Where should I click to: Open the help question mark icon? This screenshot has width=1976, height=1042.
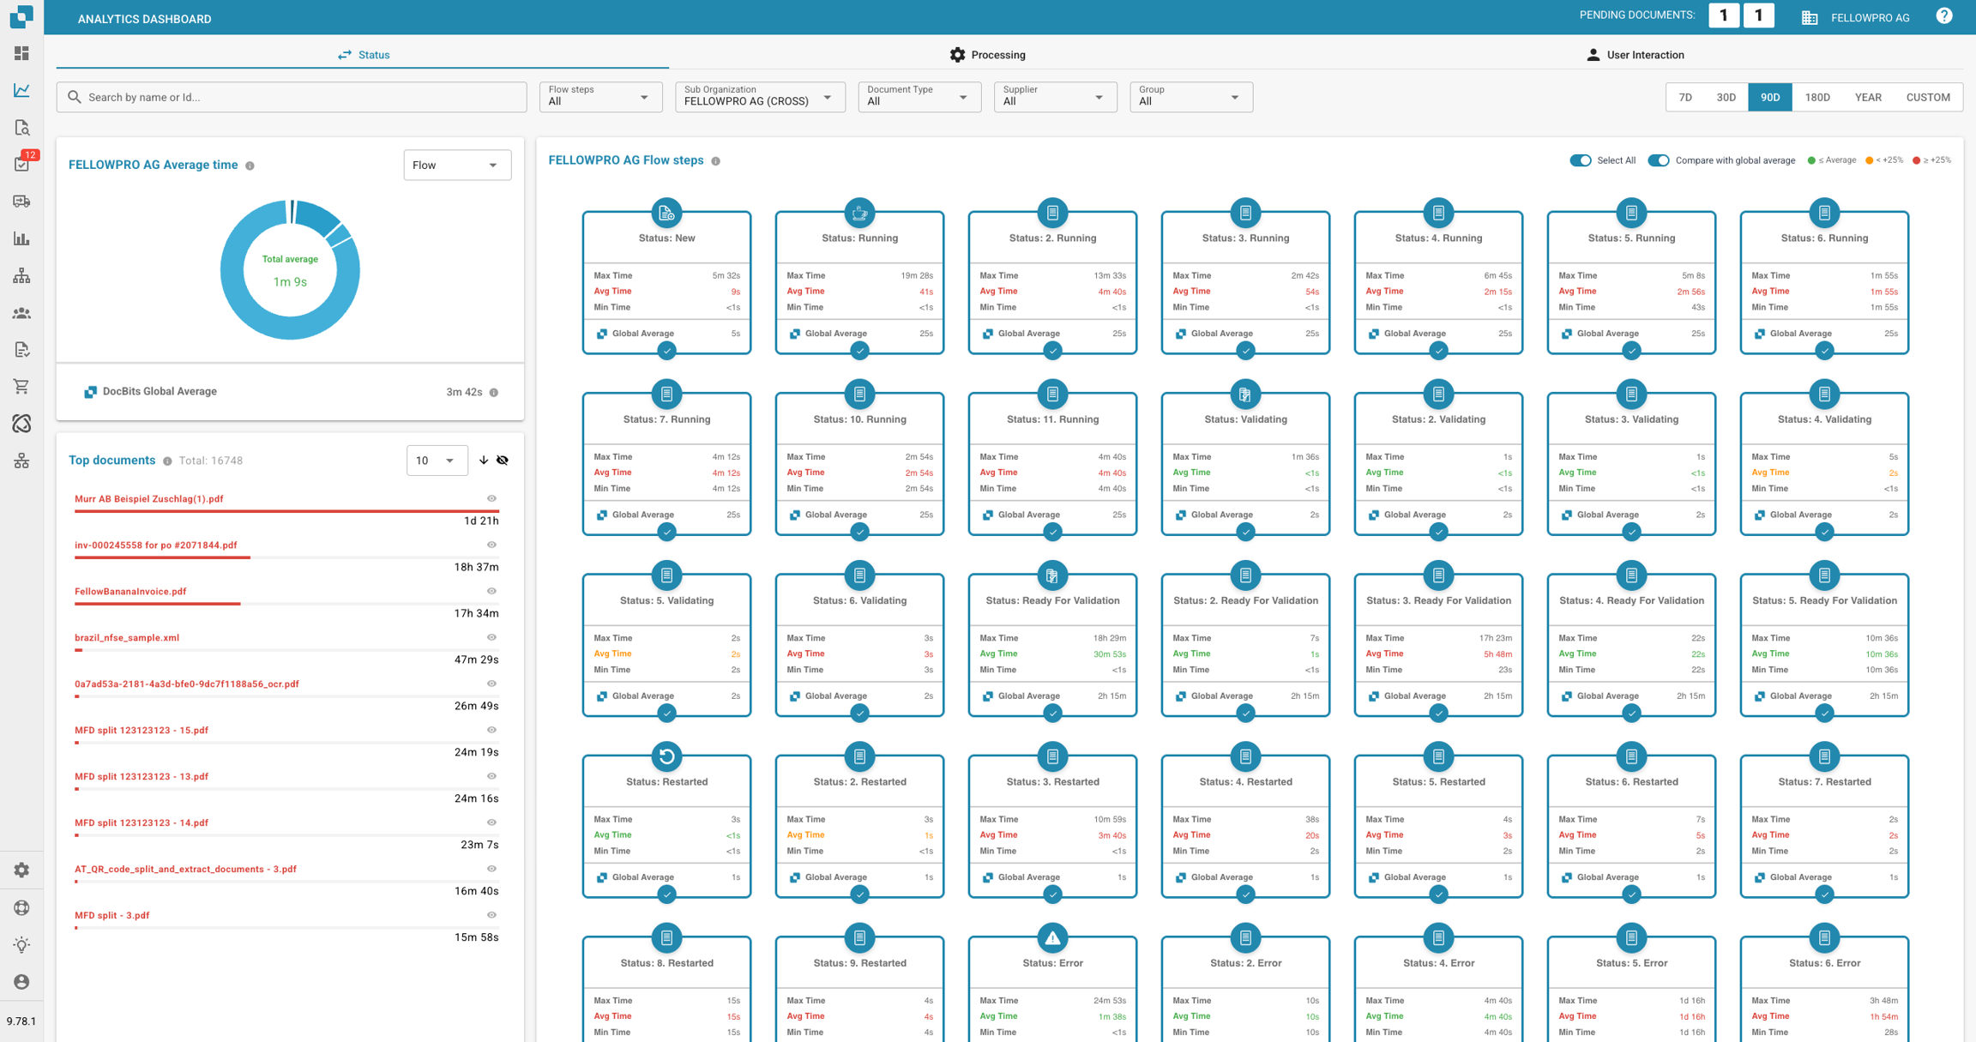pyautogui.click(x=1943, y=16)
